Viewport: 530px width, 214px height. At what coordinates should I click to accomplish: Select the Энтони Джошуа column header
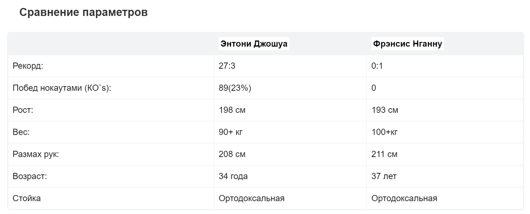(x=254, y=44)
